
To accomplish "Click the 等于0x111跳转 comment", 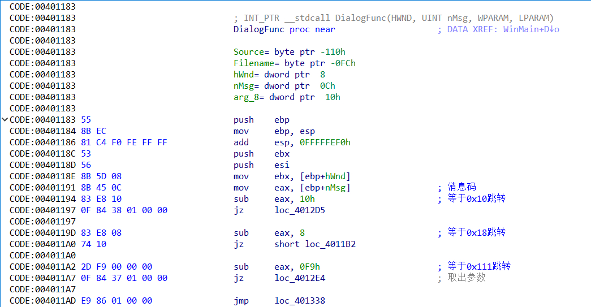I will point(480,267).
